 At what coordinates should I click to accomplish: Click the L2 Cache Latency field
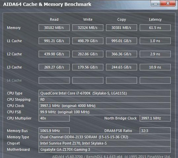(x=155, y=54)
